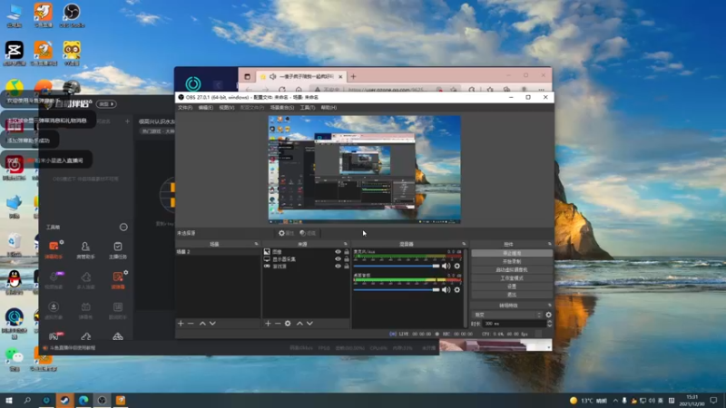Open 房管助手 tool in Douyu companion
This screenshot has height=408, width=726.
pyautogui.click(x=85, y=250)
